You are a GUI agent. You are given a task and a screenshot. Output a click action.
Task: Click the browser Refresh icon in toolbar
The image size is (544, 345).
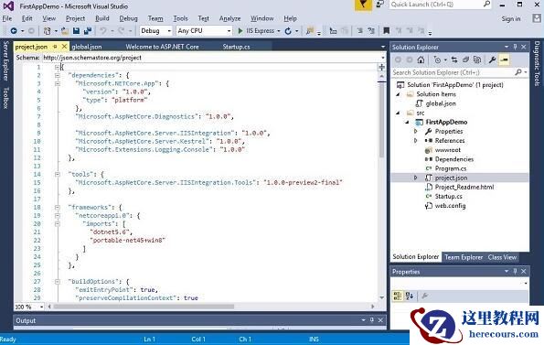tap(288, 31)
